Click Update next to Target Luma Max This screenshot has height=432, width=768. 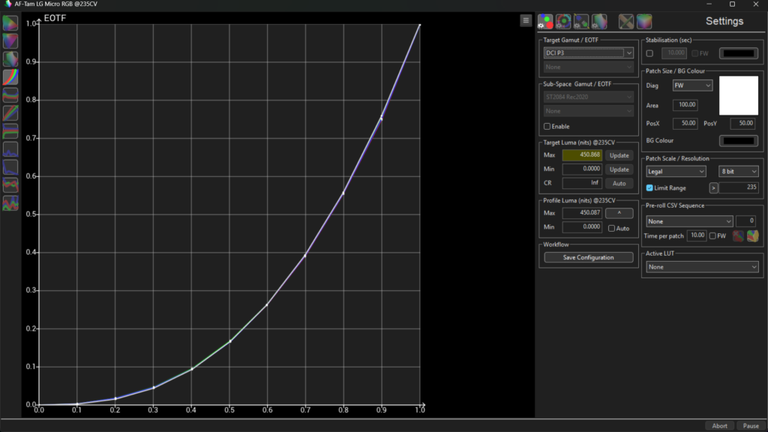pyautogui.click(x=619, y=155)
